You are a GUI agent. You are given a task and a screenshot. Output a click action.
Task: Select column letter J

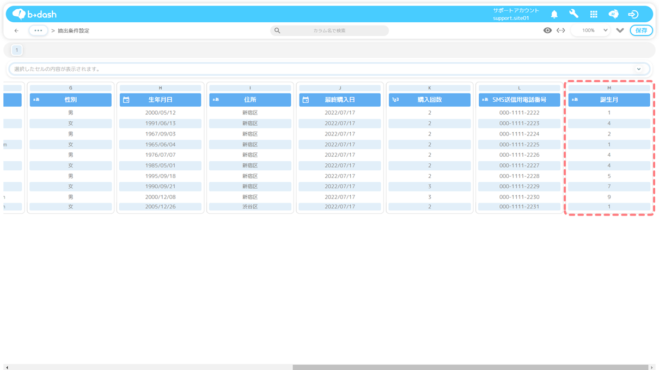[340, 88]
